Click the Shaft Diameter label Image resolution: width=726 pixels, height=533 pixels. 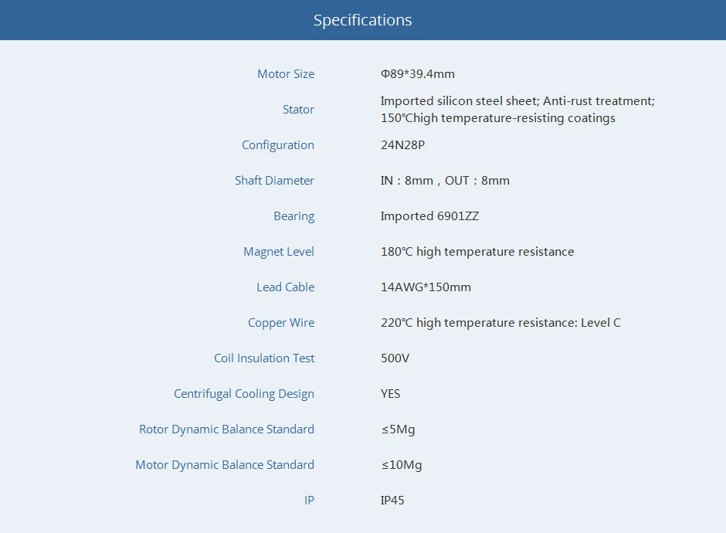click(x=274, y=181)
